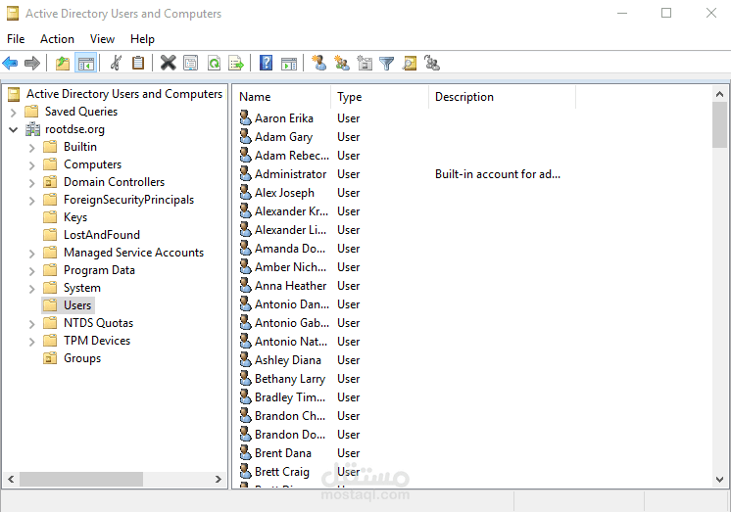Click the Copy clipboard icon
This screenshot has width=731, height=512.
point(138,63)
